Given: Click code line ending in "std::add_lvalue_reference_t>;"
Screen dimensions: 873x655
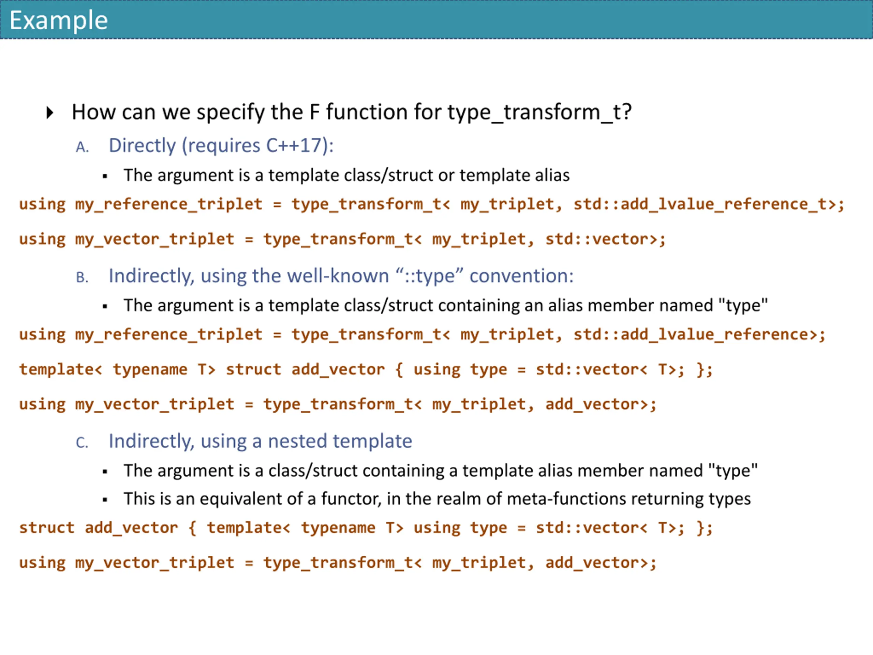Looking at the screenshot, I should click(x=432, y=204).
